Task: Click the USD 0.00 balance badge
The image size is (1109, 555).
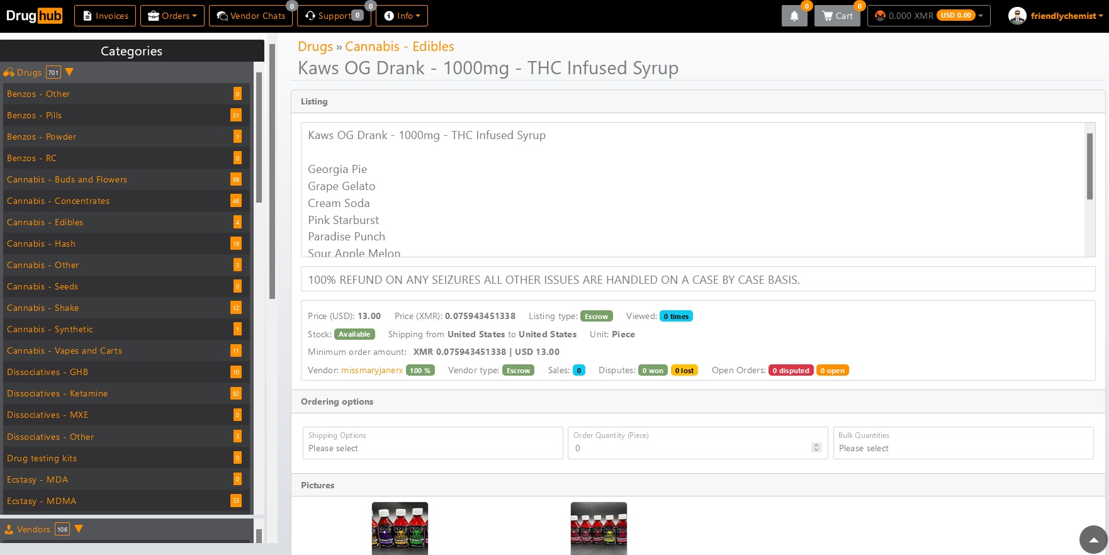Action: pos(956,16)
